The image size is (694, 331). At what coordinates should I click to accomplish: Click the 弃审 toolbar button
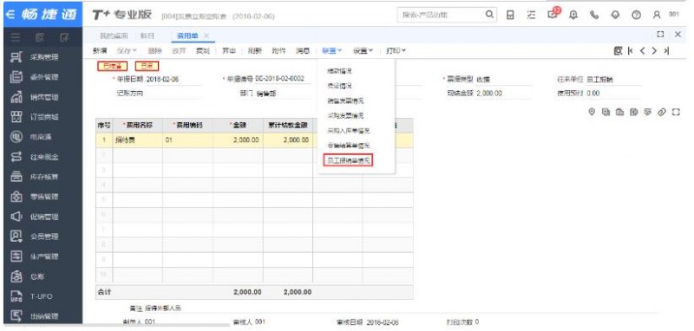click(229, 51)
